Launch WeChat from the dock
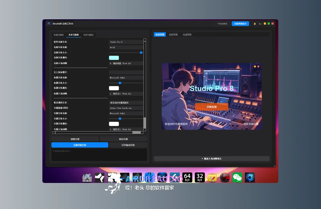Viewport: 321px width, 209px height. 237,177
